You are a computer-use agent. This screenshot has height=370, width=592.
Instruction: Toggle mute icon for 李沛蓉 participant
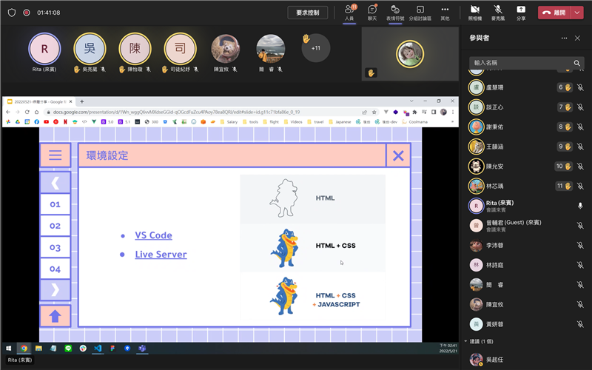point(580,246)
